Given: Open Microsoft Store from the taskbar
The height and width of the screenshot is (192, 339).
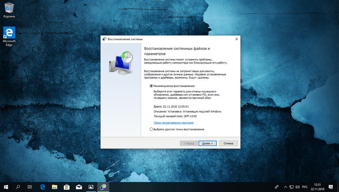Looking at the screenshot, I should [x=66, y=187].
